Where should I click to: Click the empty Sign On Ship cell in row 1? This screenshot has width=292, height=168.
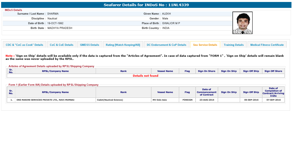click(x=229, y=100)
